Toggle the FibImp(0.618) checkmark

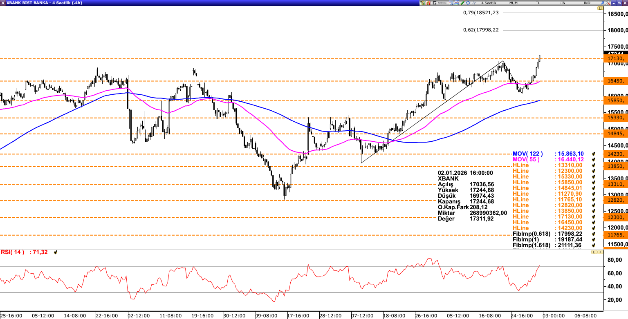[593, 234]
